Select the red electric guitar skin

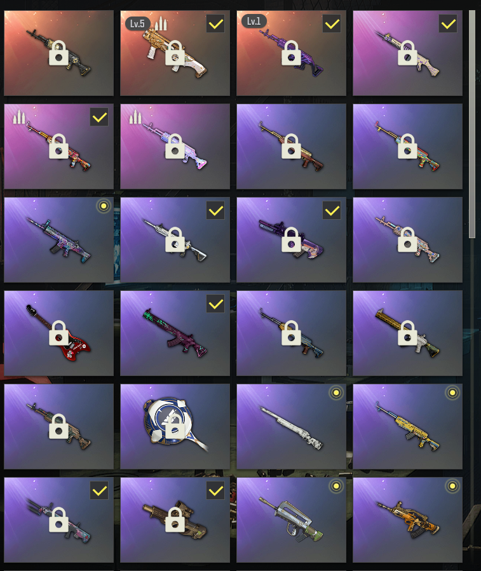coord(58,333)
